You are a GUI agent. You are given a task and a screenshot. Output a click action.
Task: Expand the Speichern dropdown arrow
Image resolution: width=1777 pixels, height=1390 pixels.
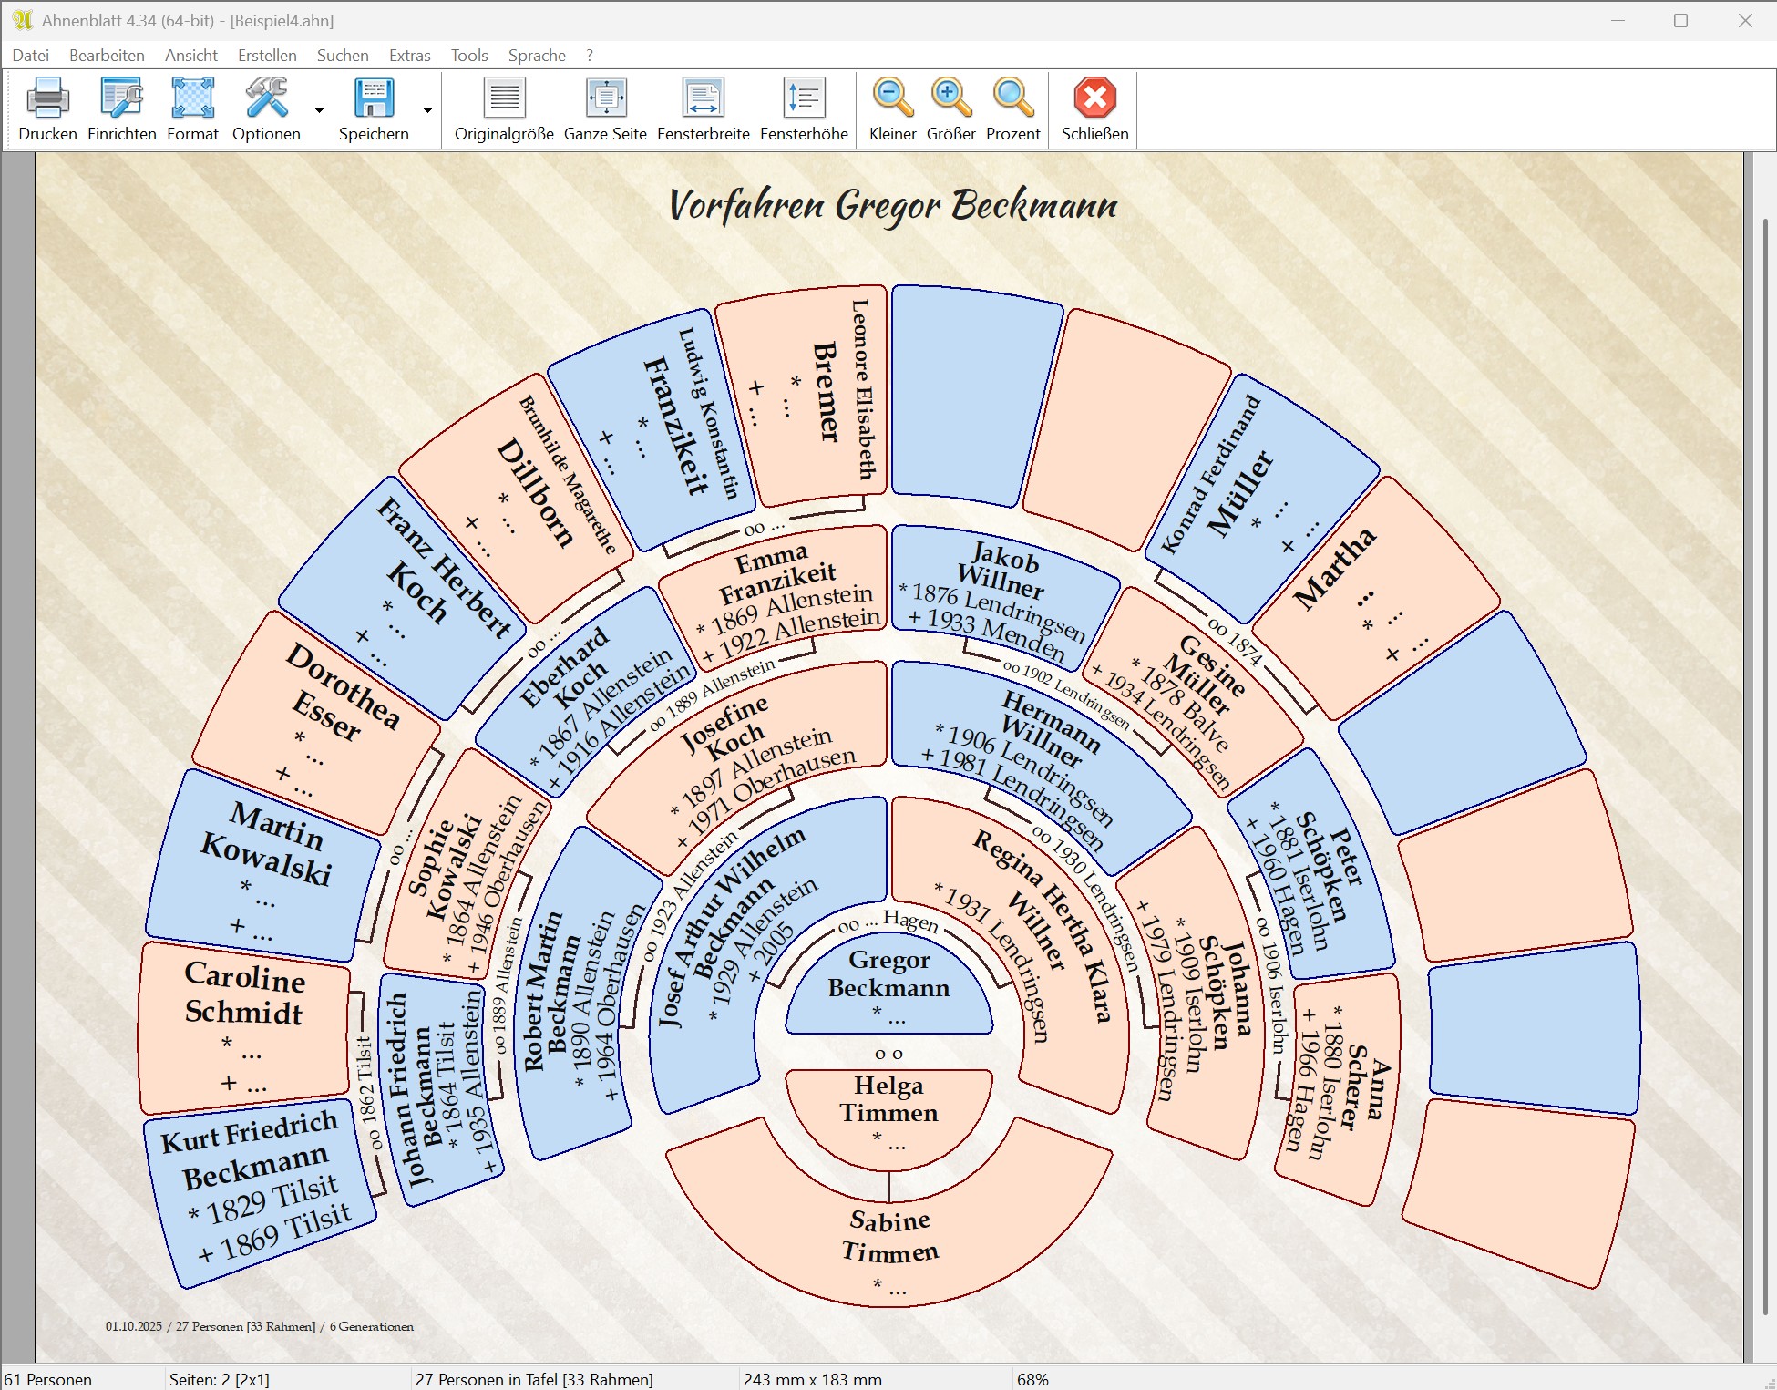427,110
